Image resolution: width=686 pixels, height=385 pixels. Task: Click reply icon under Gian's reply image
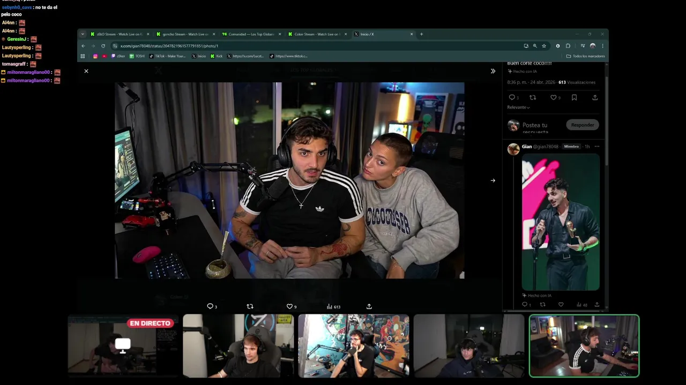click(525, 304)
